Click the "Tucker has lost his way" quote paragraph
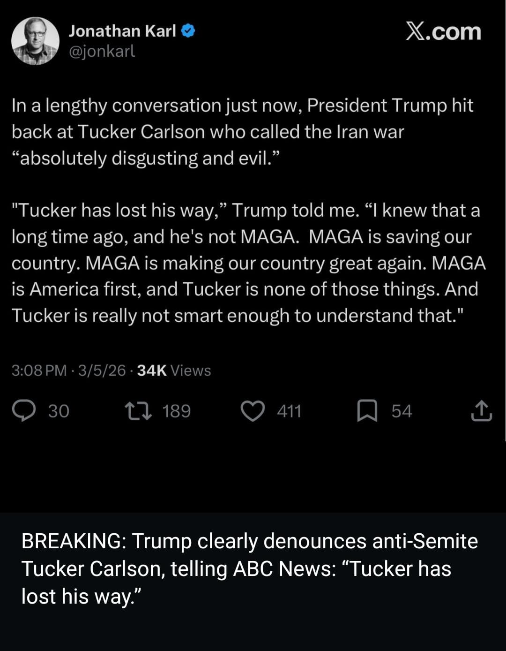The height and width of the screenshot is (651, 506). (248, 263)
